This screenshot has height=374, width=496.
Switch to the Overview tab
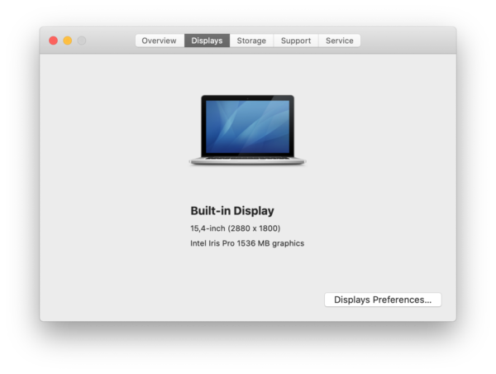160,41
